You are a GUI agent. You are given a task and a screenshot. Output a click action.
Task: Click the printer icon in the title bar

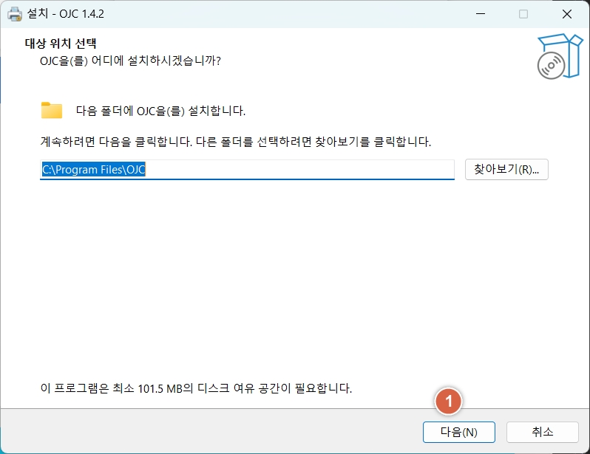coord(15,14)
